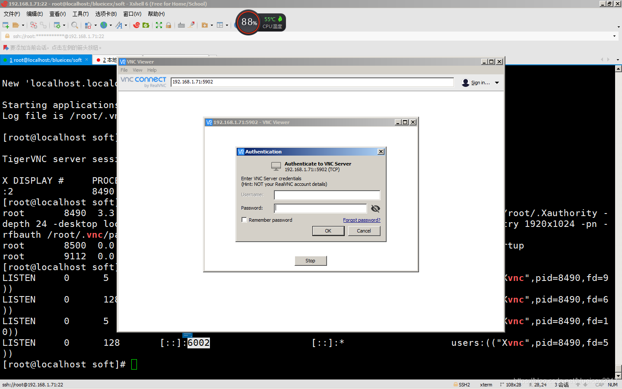This screenshot has width=622, height=389.
Task: Open the 窗口(W) menu
Action: [132, 14]
